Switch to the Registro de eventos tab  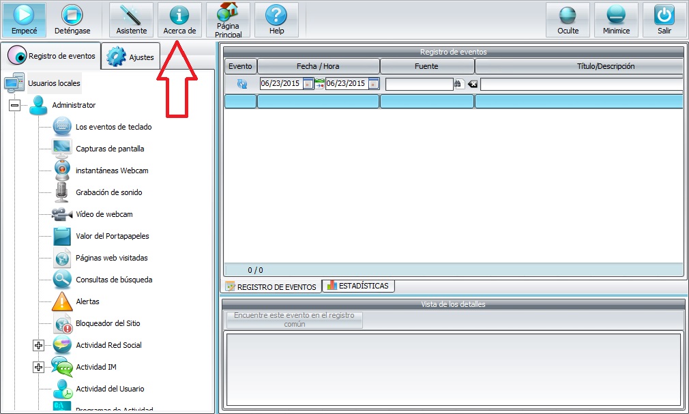[50, 56]
